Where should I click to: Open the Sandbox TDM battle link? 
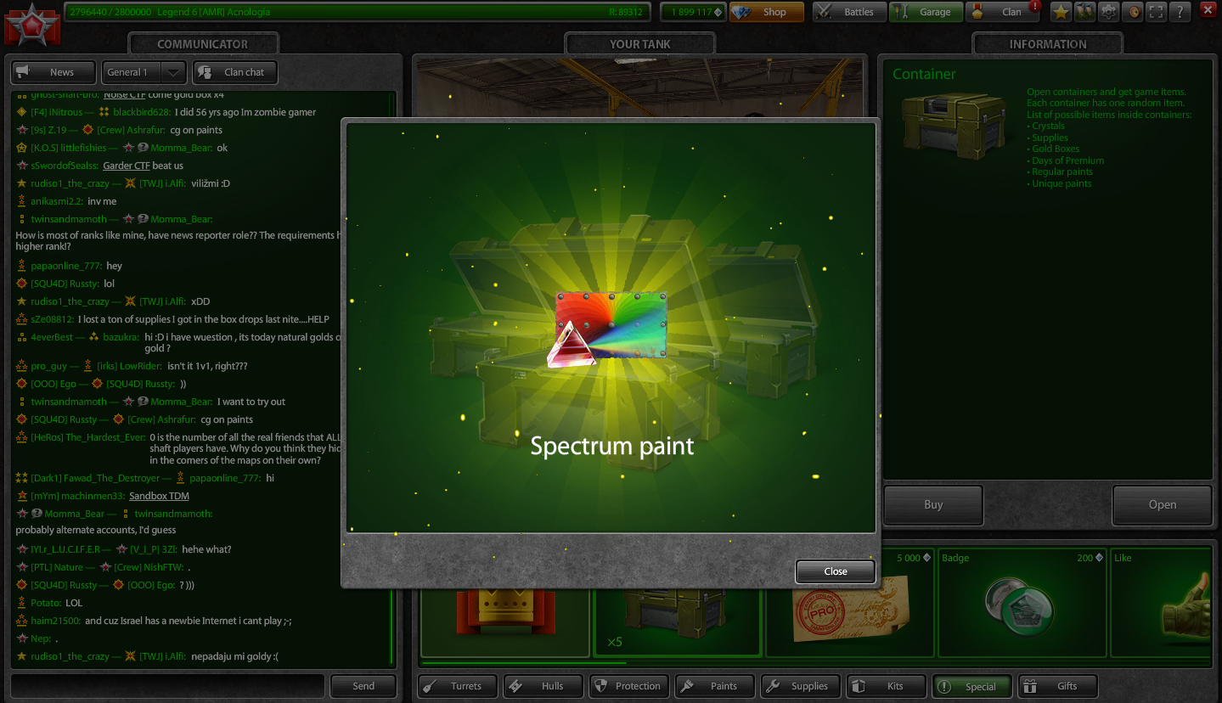(159, 496)
